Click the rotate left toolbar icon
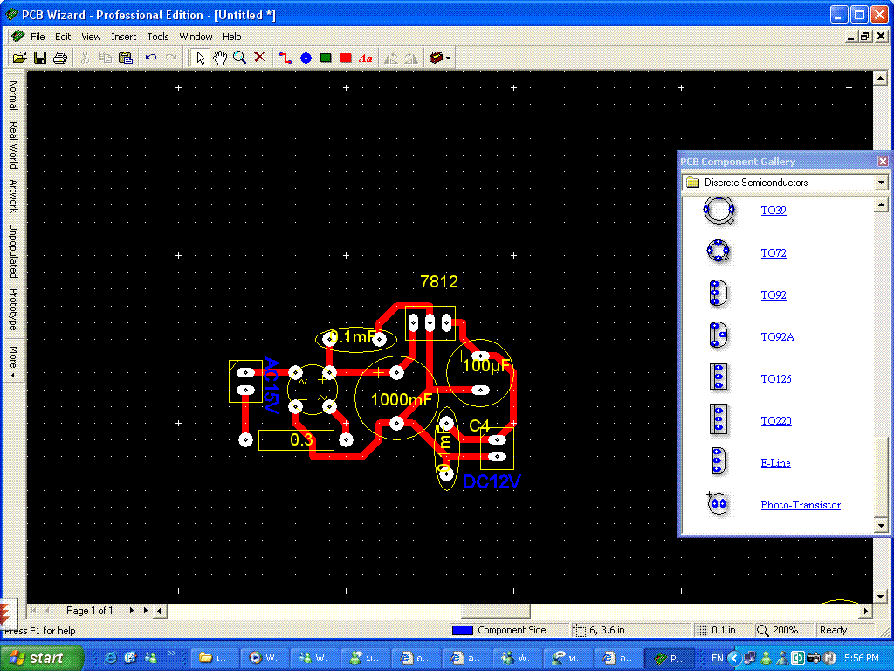The image size is (894, 671). pyautogui.click(x=391, y=58)
